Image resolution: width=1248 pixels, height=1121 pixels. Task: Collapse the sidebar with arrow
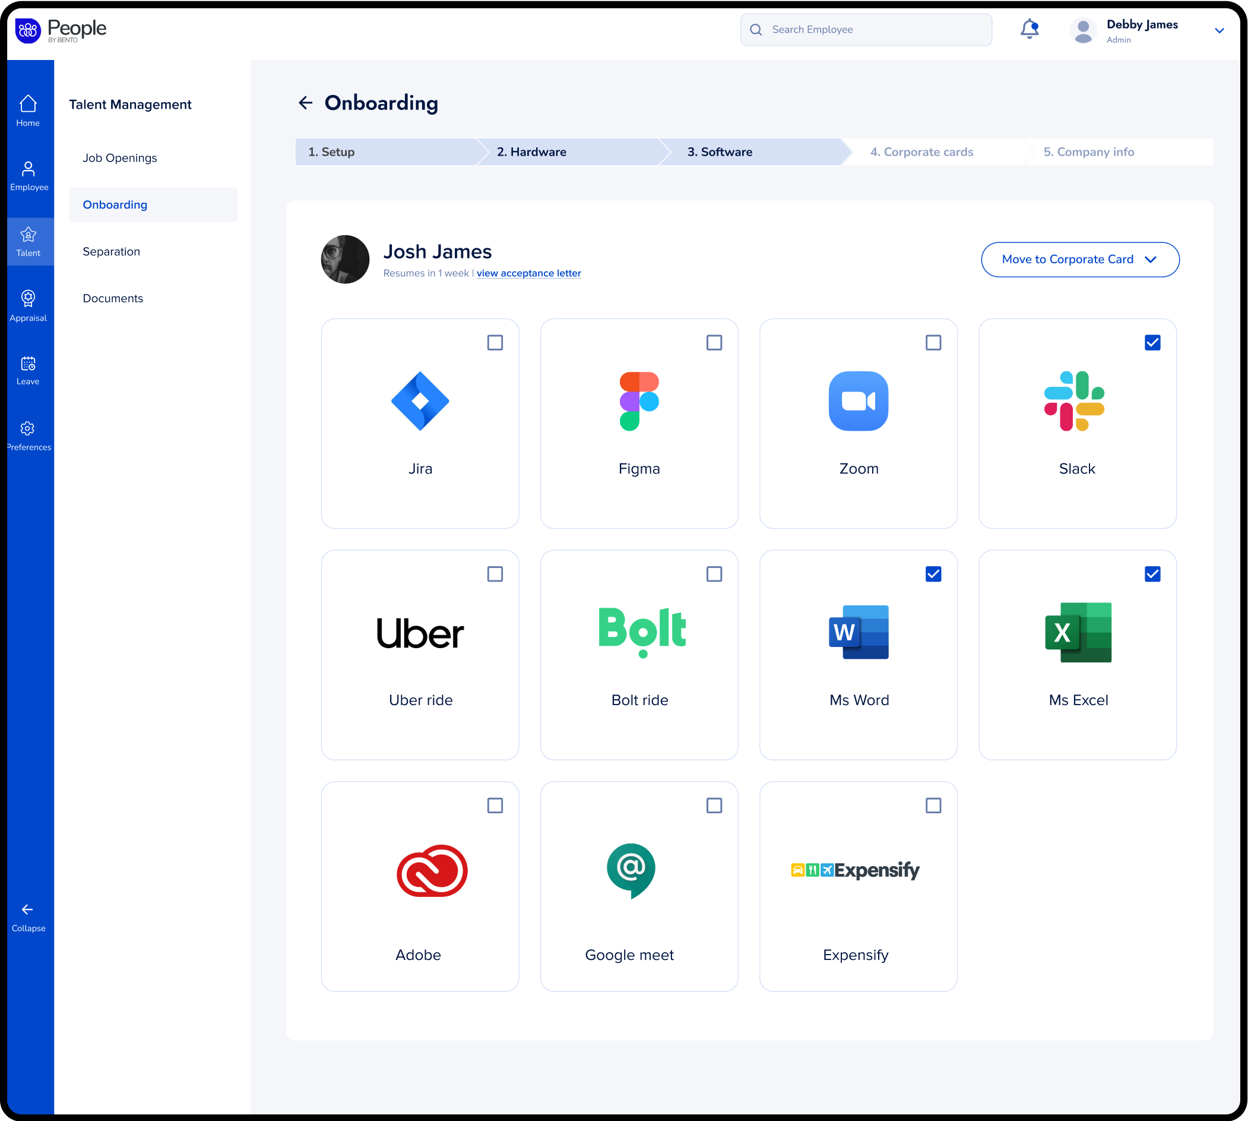[x=28, y=917]
